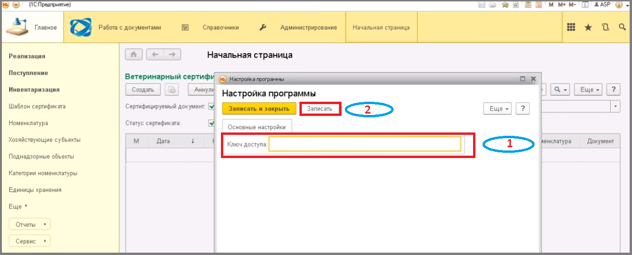The width and height of the screenshot is (632, 255).
Task: Open Номенклатура in the left sidebar
Action: [28, 123]
